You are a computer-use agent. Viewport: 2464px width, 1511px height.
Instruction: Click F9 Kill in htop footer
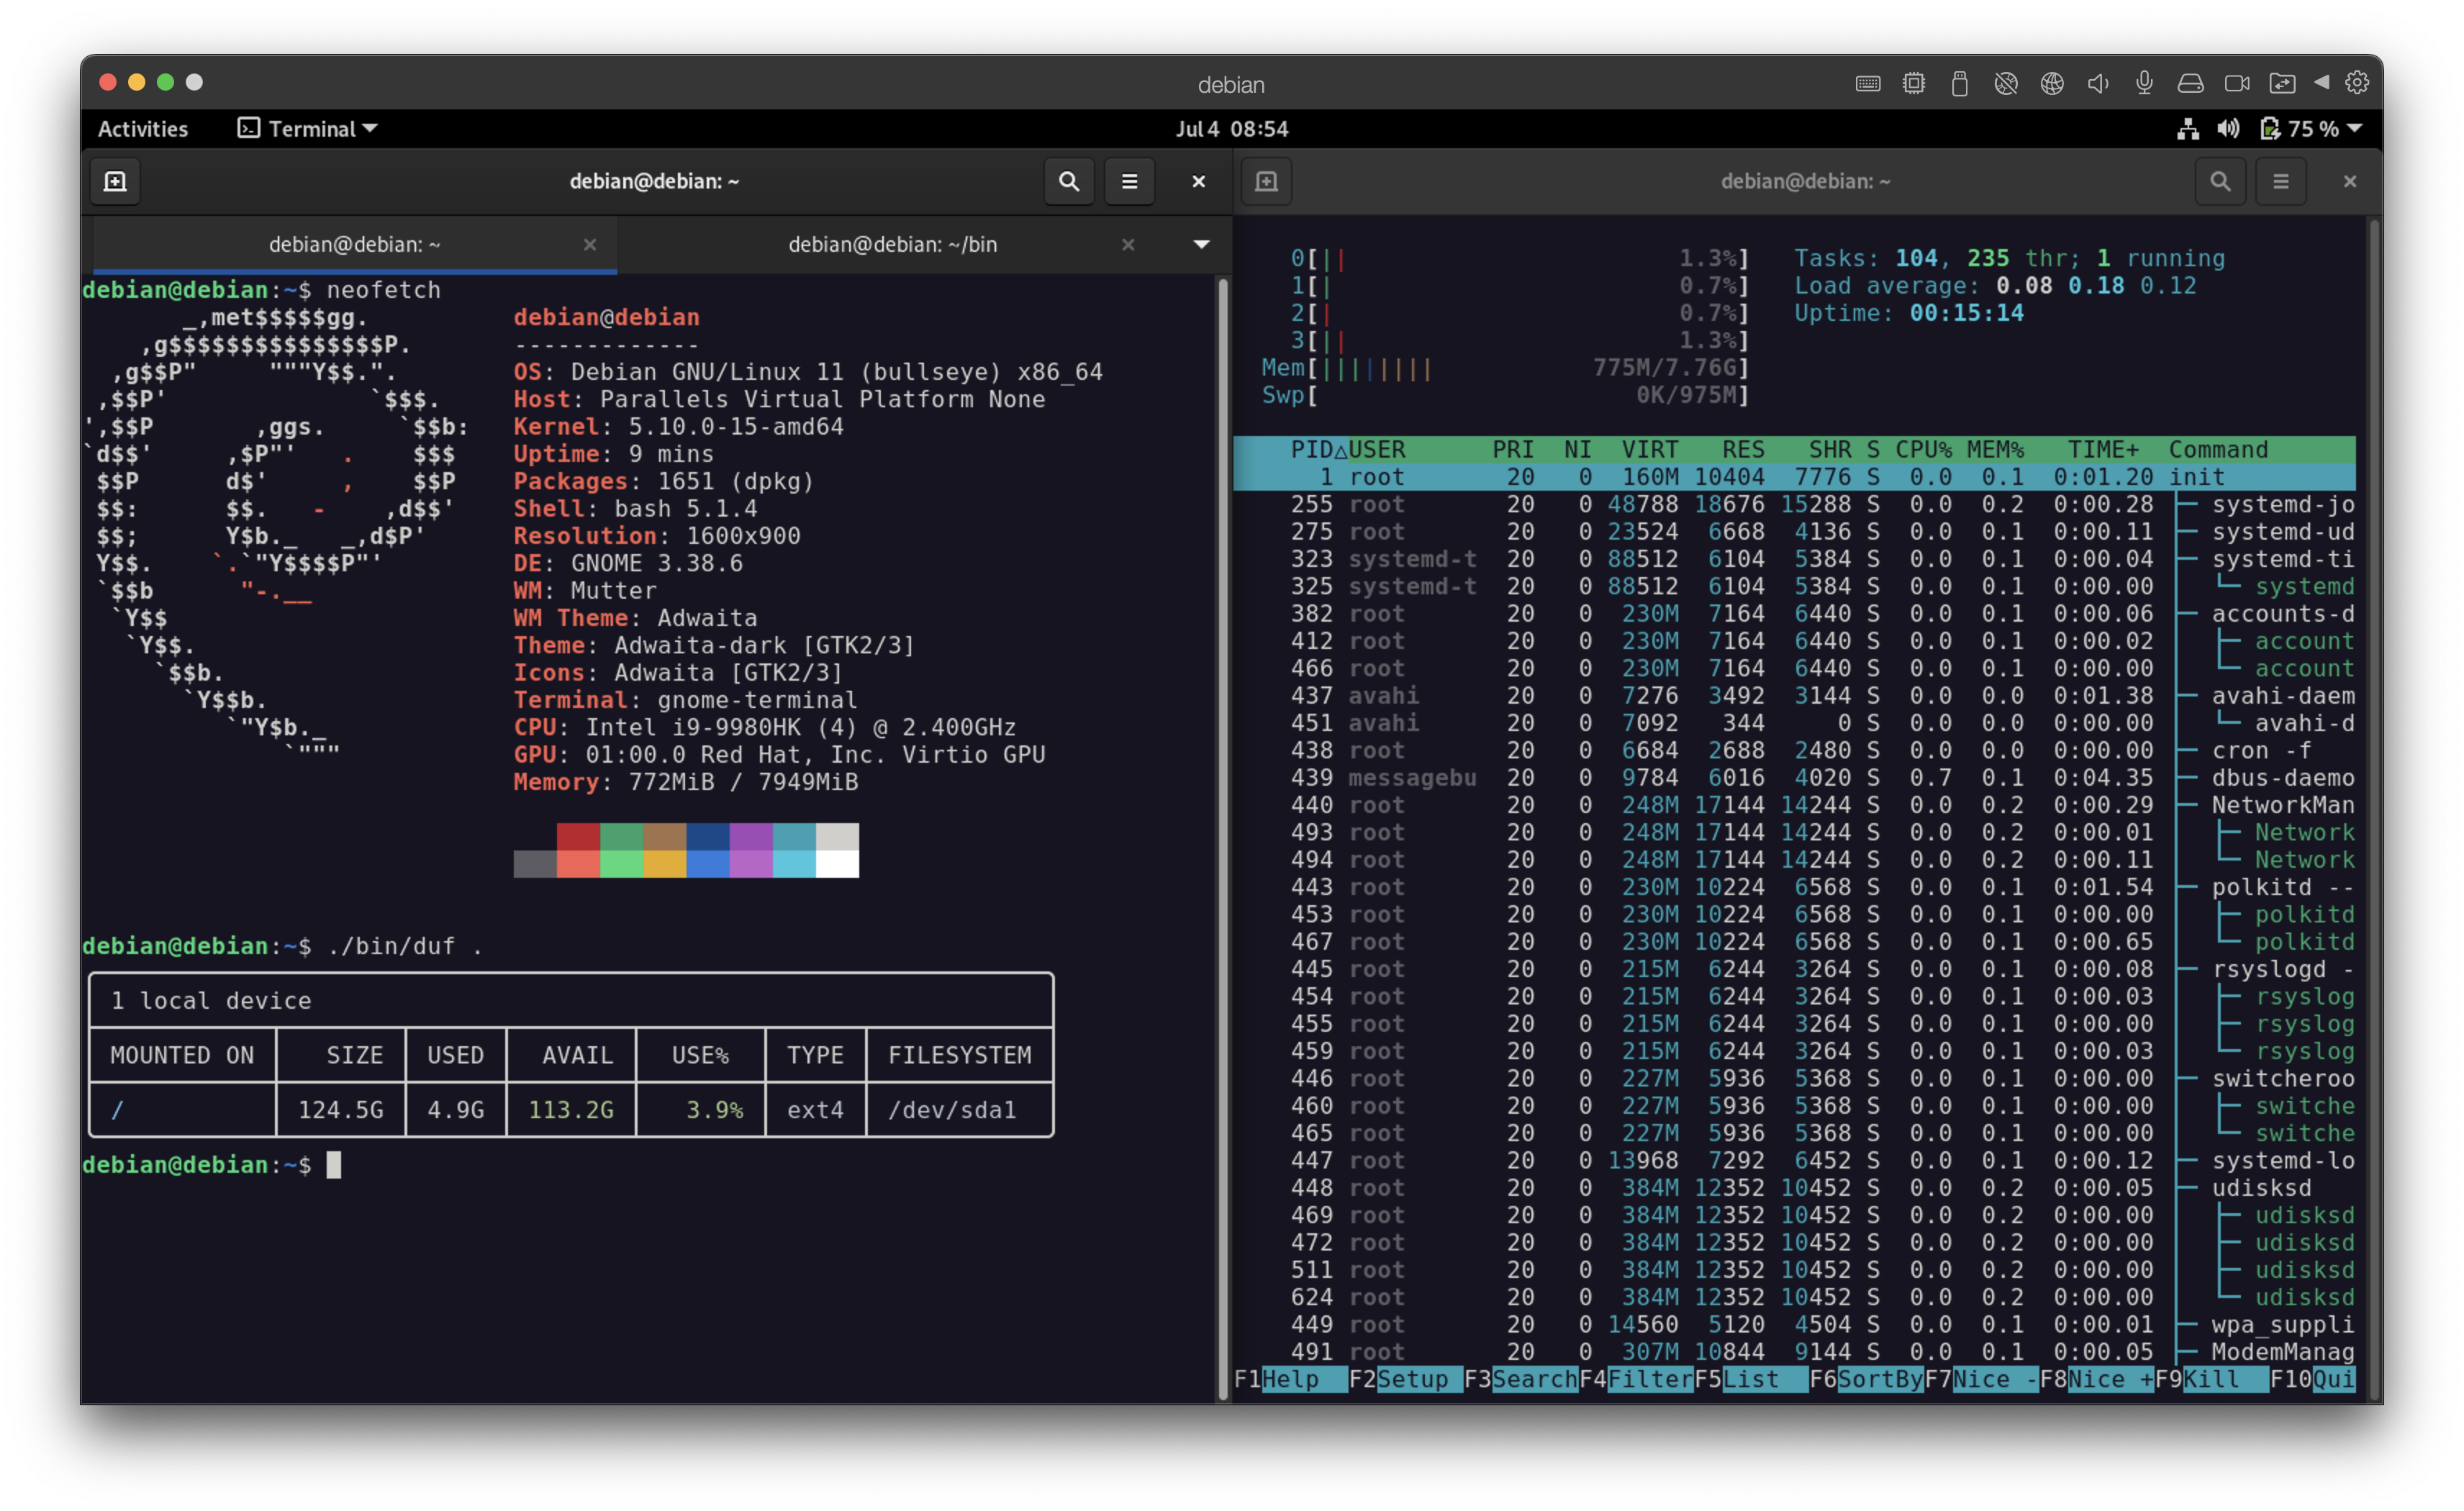point(2211,1379)
